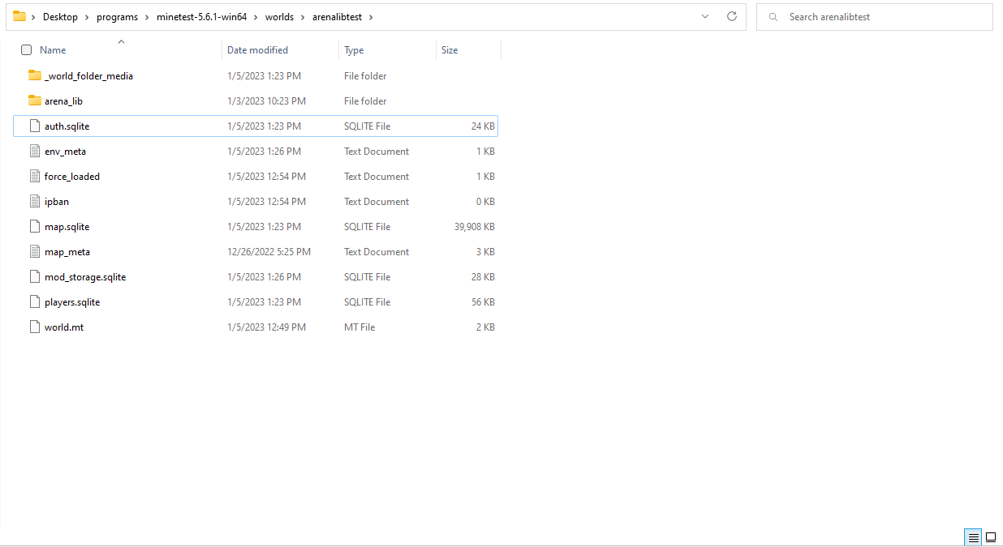Sort files by Date modified column
Viewport: 1003px width, 547px height.
tap(257, 50)
